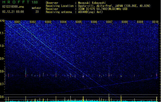Screen dimensions: 161x102
Task: Click the 0.6 kHz axis label
Action: 2,97
